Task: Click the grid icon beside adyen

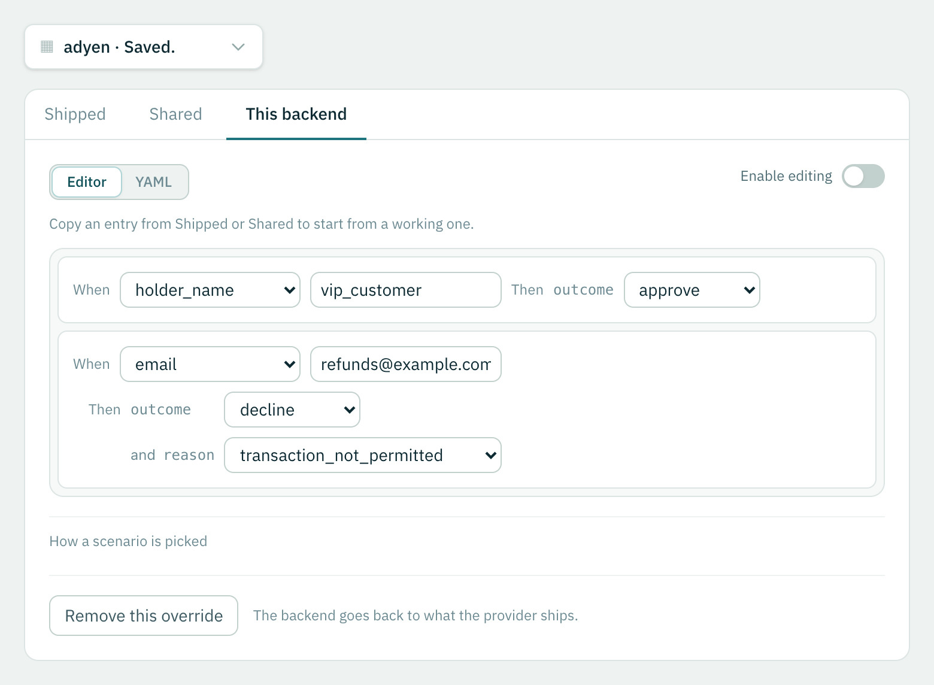Action: pyautogui.click(x=47, y=47)
